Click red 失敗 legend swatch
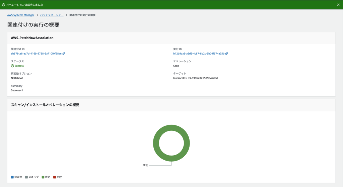 55,177
